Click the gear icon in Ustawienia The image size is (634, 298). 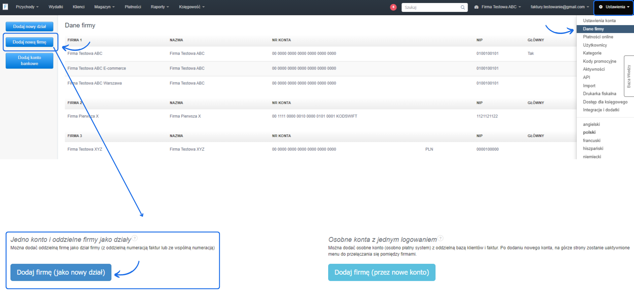pos(601,7)
